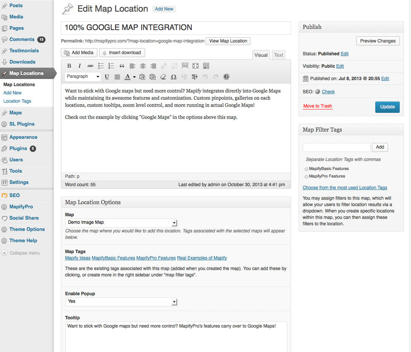Paste from Word icon
Screen dimensions: 411x352
coord(153,77)
